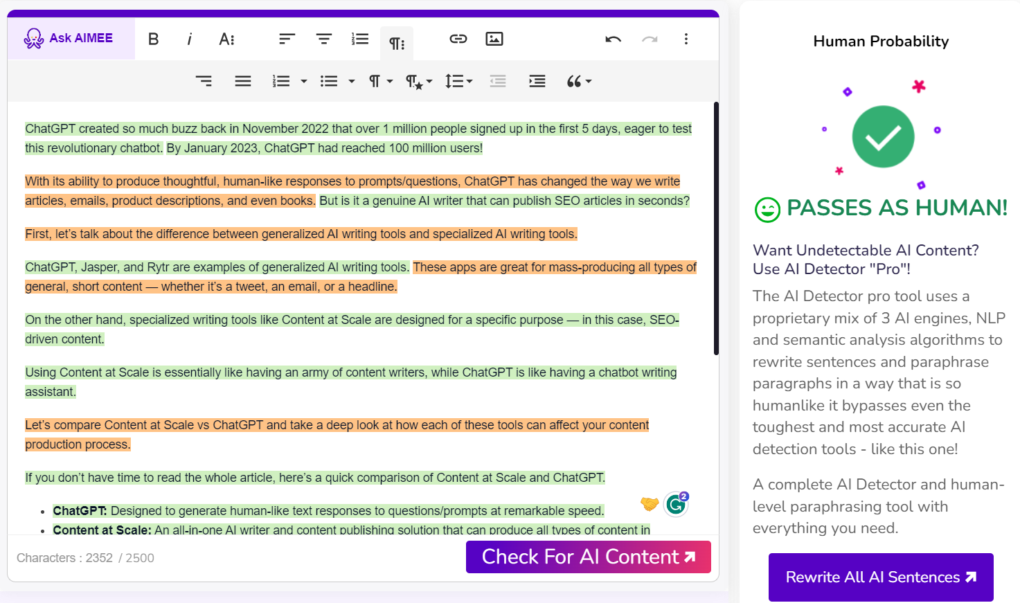Click the editor's vertical scrollbar
The width and height of the screenshot is (1020, 603).
coord(716,228)
